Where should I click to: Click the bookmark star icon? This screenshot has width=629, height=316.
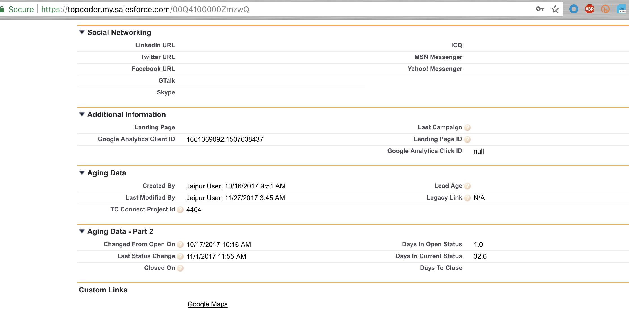(555, 9)
